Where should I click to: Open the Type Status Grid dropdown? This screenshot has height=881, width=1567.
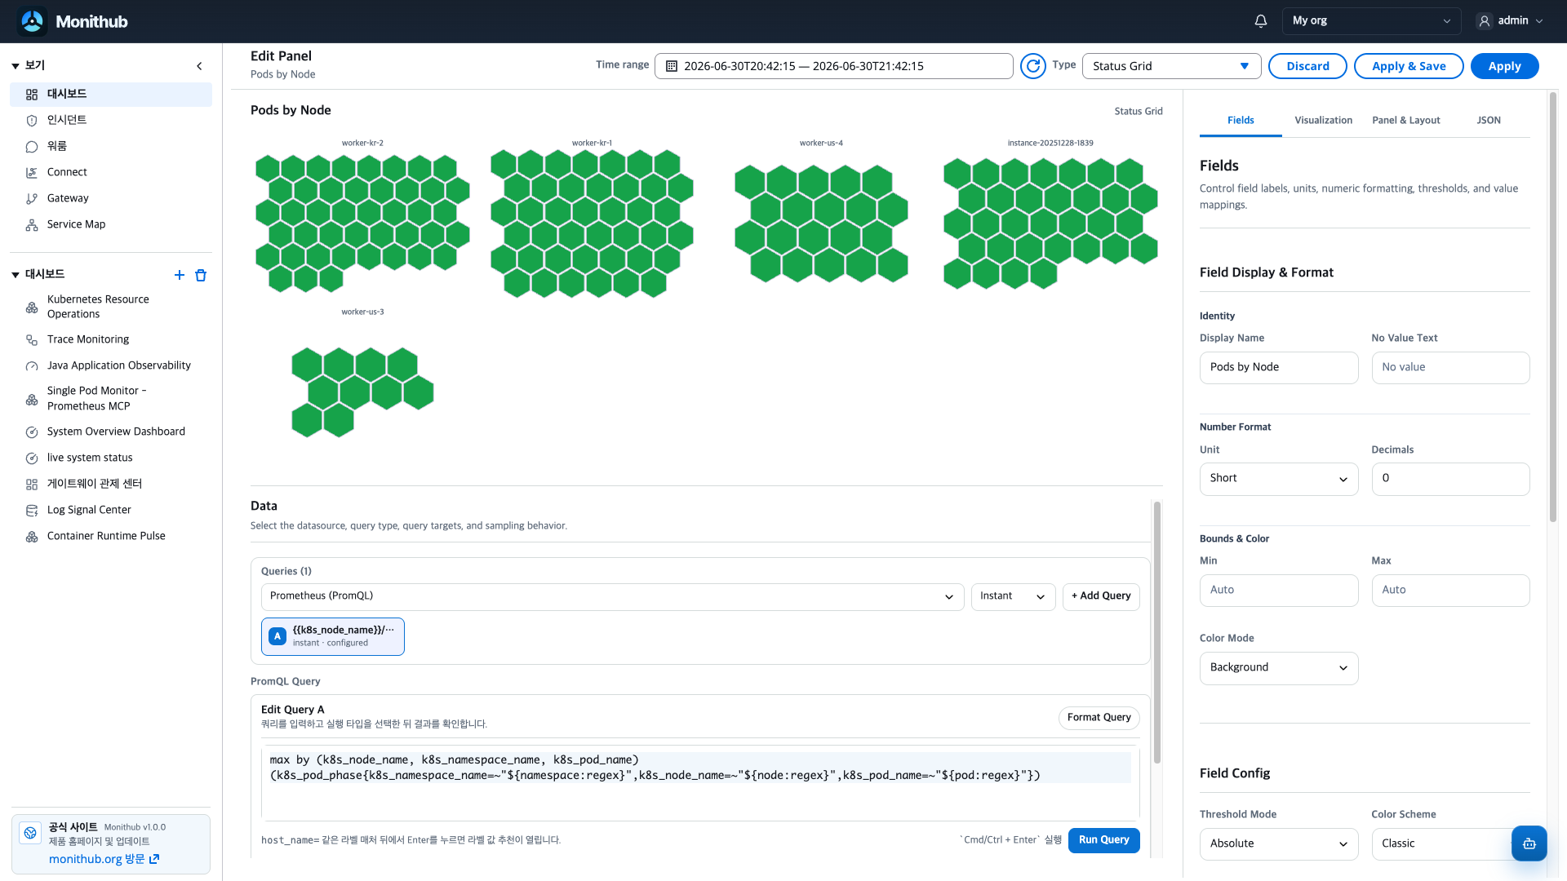1171,66
